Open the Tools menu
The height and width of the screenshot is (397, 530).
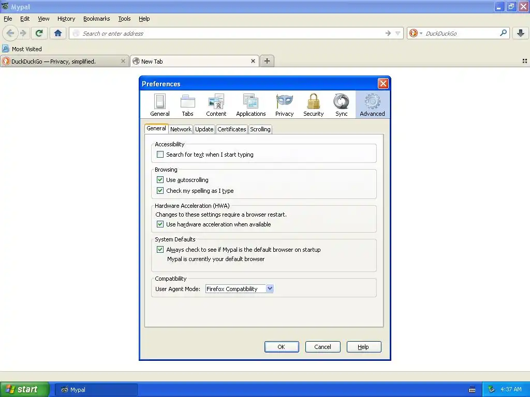point(124,19)
